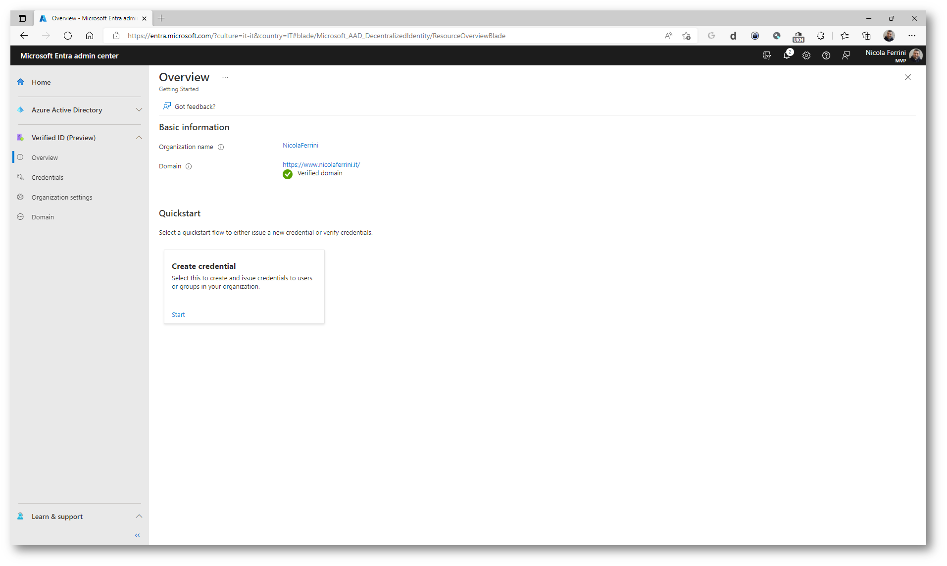Close the Overview browser tab
The image size is (947, 566).
pyautogui.click(x=144, y=18)
